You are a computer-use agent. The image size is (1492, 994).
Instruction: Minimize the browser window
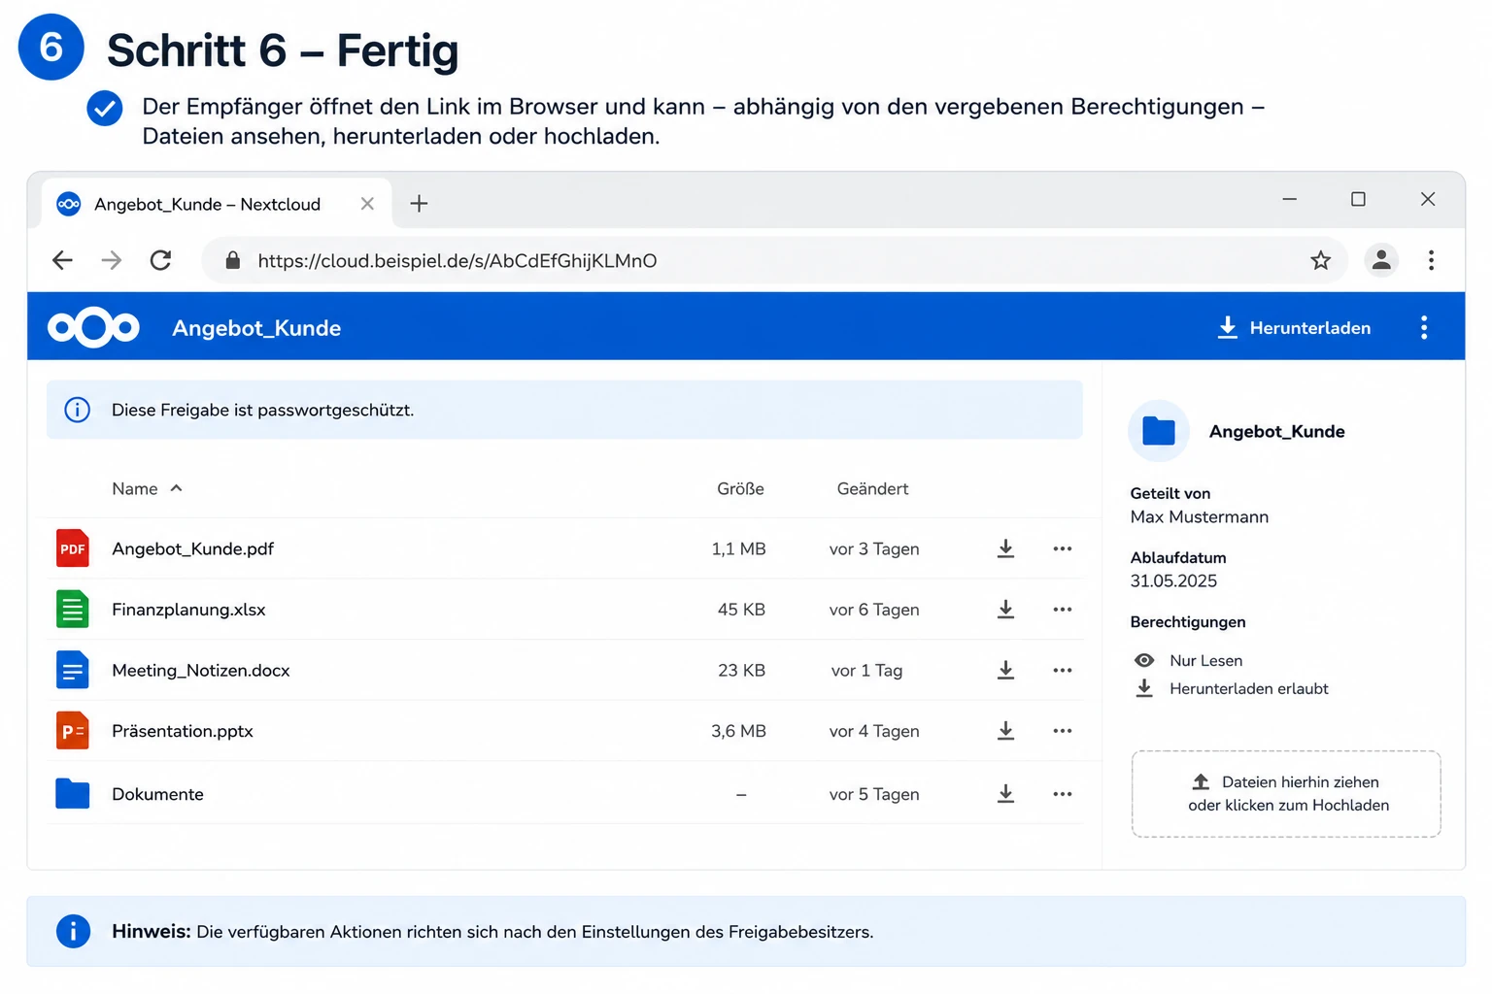pyautogui.click(x=1289, y=199)
